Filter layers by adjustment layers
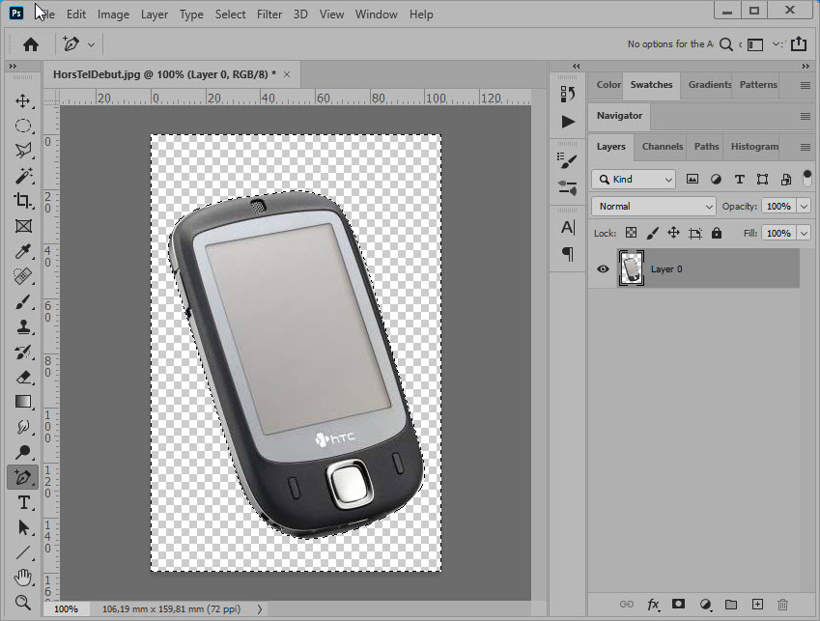Image resolution: width=820 pixels, height=621 pixels. 716,180
